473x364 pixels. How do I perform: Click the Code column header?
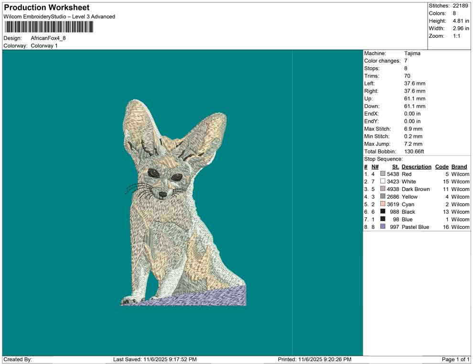coord(441,167)
